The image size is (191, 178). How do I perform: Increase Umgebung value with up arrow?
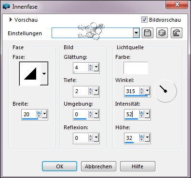pos(91,112)
